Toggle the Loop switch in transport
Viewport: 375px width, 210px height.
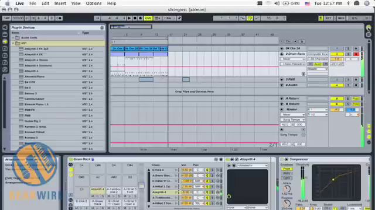coord(250,18)
